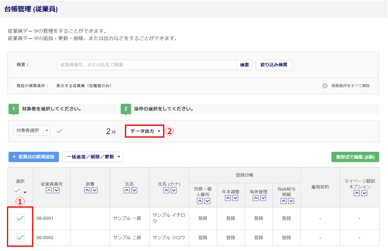This screenshot has width=388, height=251.
Task: Expand 対象者選択 dropdown arrow
Action: point(47,131)
